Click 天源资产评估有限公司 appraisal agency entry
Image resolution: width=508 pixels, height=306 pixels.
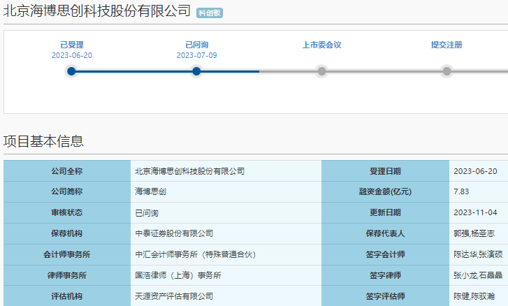point(174,296)
